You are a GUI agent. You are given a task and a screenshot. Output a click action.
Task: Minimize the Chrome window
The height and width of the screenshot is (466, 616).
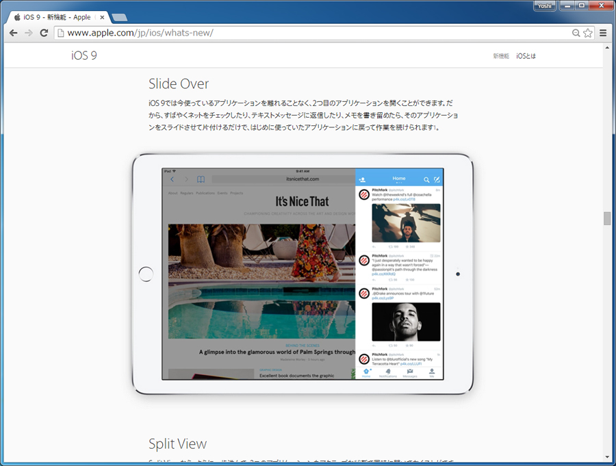567,6
